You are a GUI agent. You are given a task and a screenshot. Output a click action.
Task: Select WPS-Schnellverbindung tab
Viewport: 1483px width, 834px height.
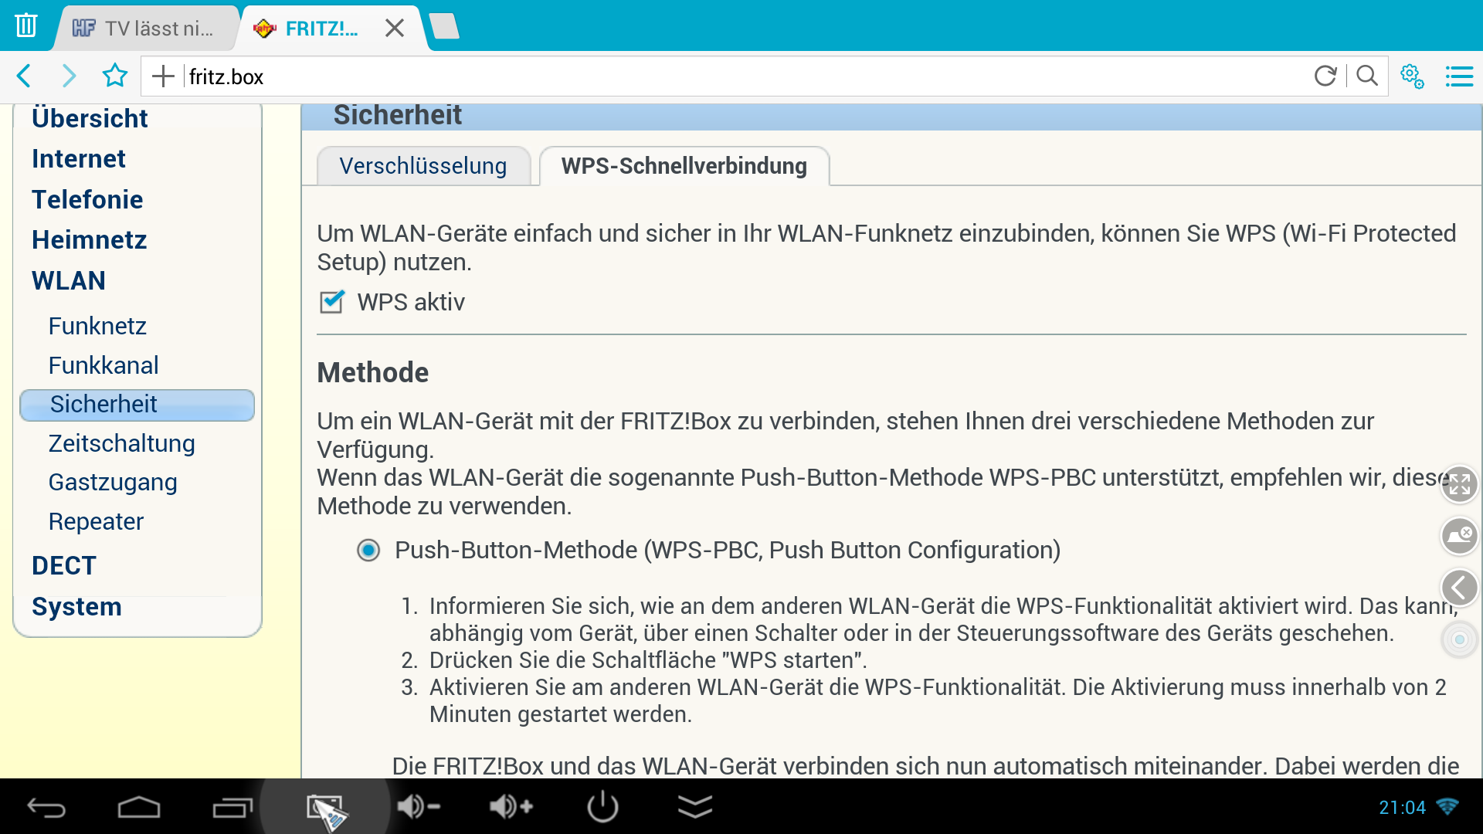(x=684, y=166)
